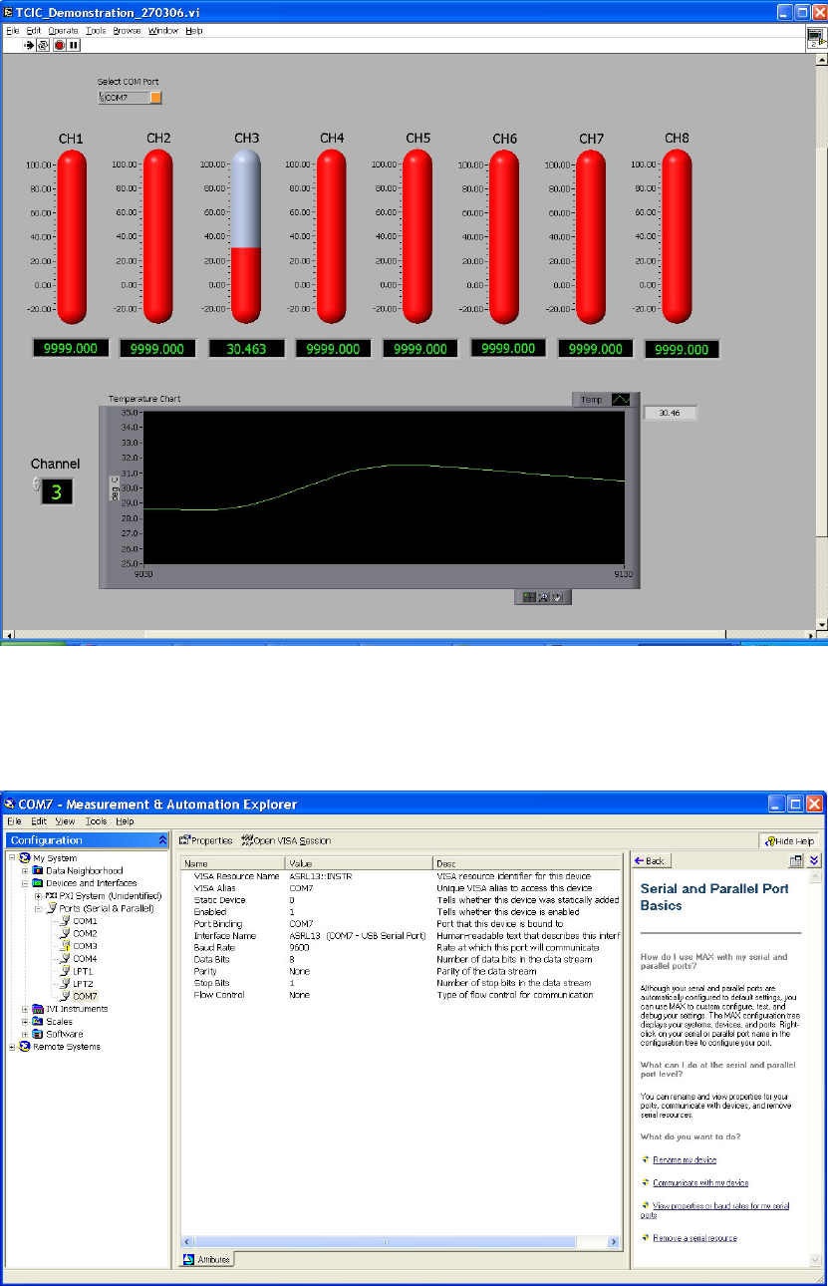Image resolution: width=828 pixels, height=1286 pixels.
Task: Click the chart value display 30.46
Action: [x=671, y=412]
